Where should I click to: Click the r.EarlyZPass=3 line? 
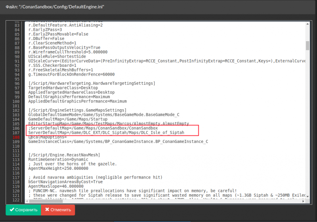click(x=45, y=30)
